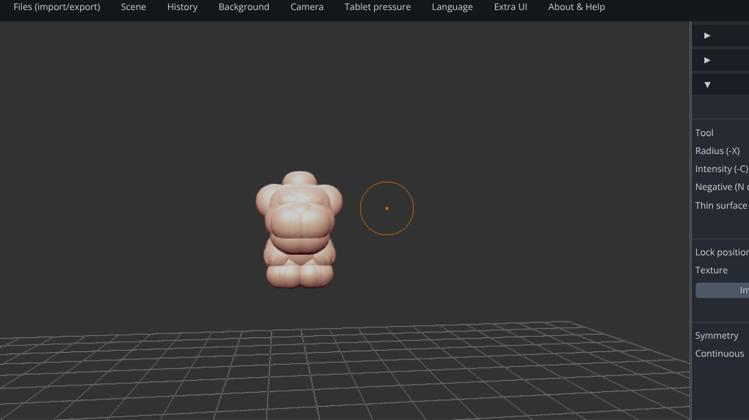
Task: Expand the topmost collapsed side panel arrow
Action: click(708, 35)
